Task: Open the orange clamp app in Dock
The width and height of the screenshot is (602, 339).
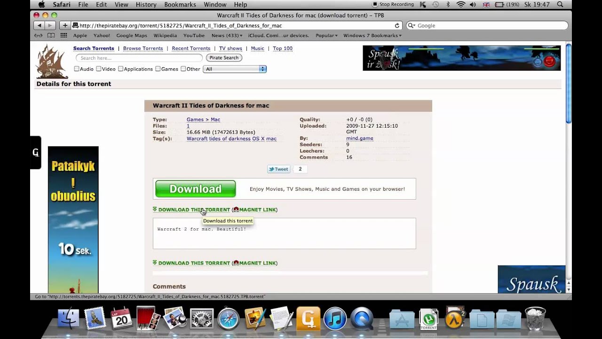Action: pos(308,319)
